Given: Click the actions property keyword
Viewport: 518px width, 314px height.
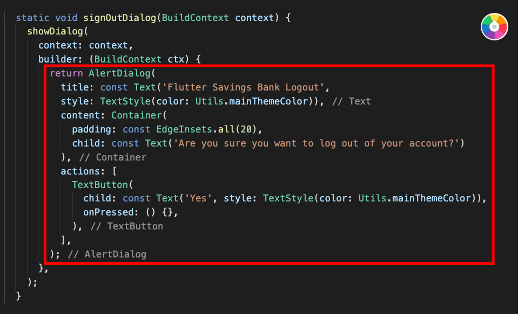Looking at the screenshot, I should (80, 171).
